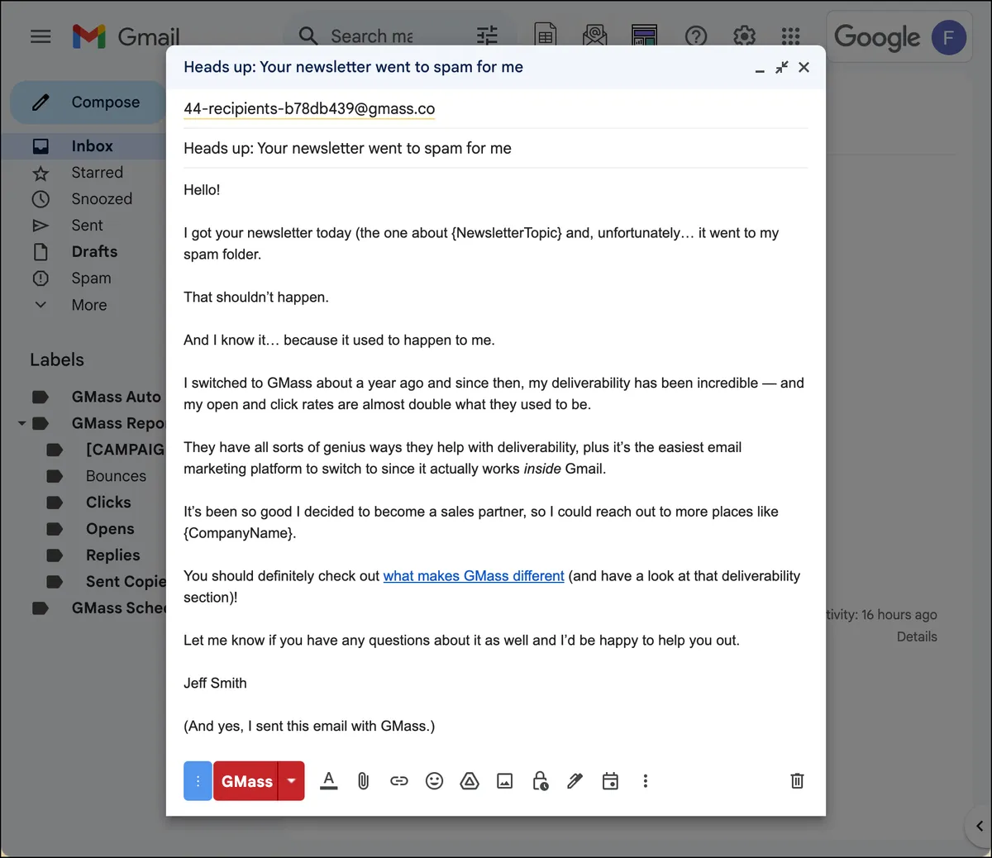
Task: Open the Drafts folder
Action: 94,252
